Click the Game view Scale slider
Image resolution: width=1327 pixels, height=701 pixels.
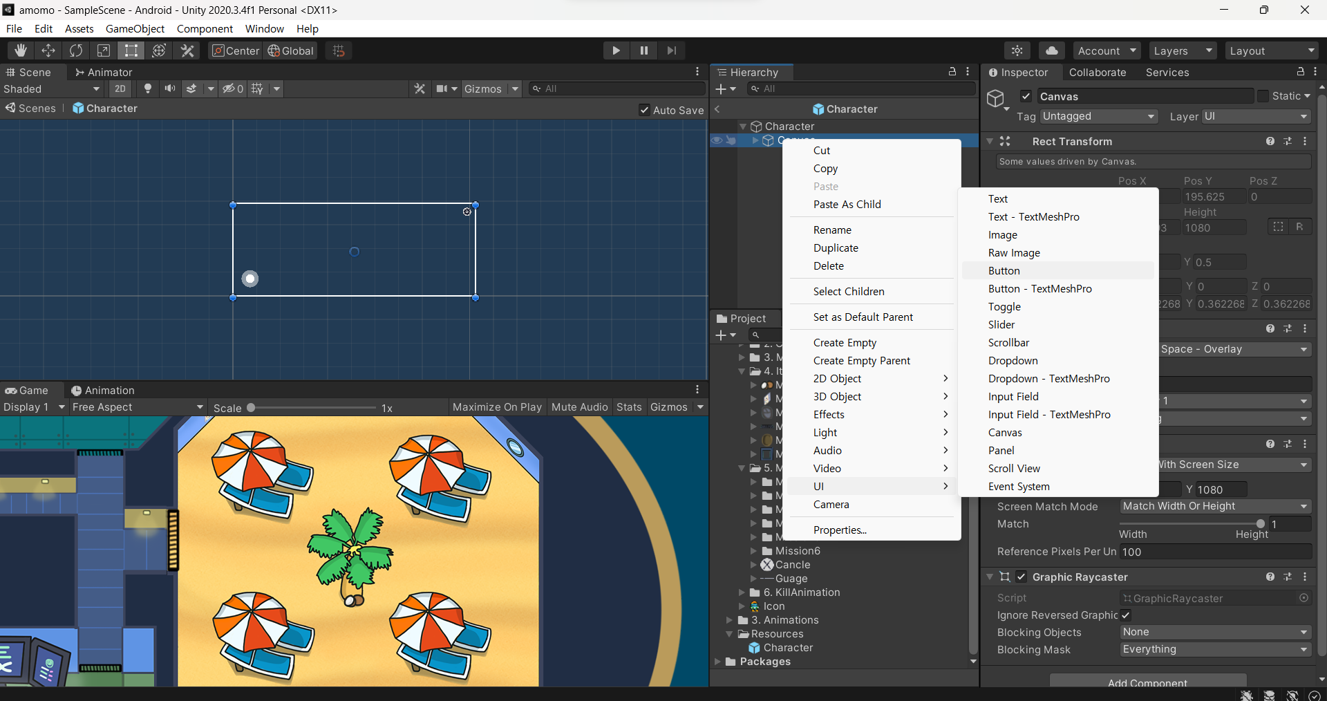coord(313,408)
